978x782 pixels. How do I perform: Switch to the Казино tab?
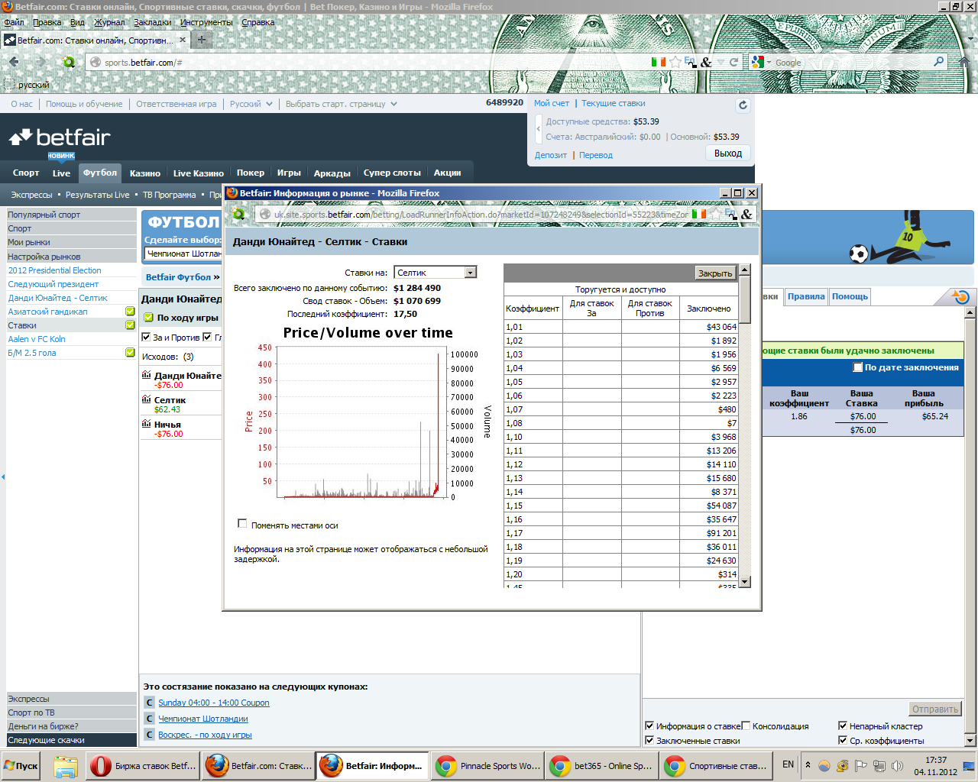[x=145, y=173]
